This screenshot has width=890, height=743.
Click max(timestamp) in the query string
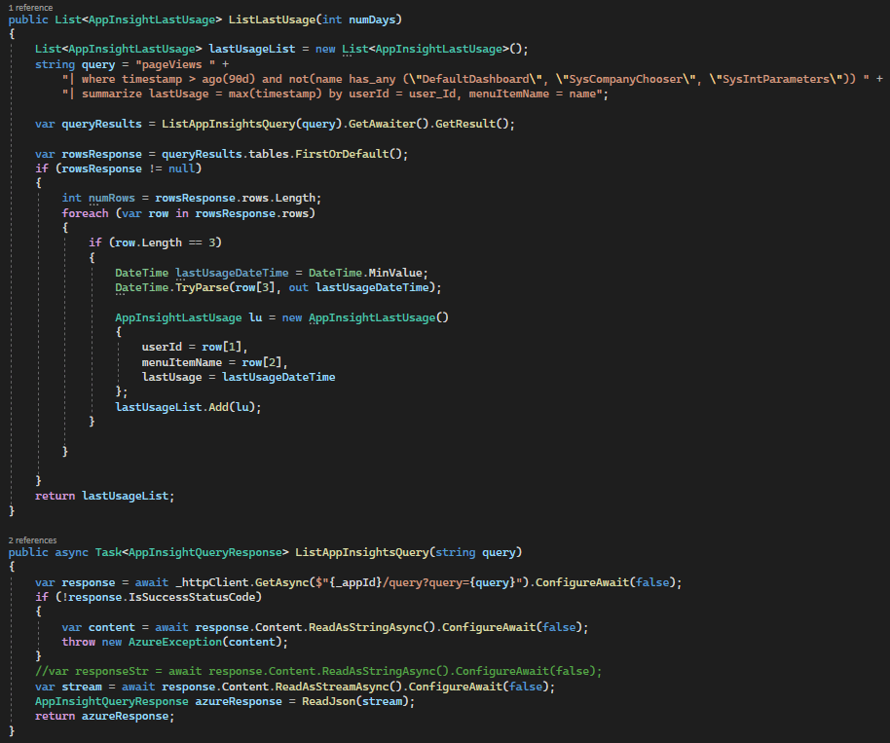(x=276, y=94)
